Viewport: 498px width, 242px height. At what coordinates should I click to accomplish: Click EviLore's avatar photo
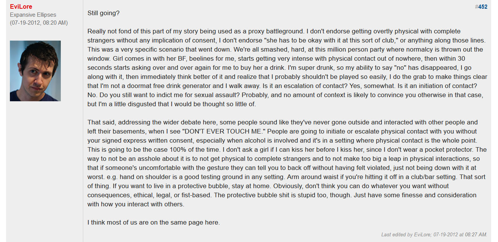pyautogui.click(x=35, y=71)
